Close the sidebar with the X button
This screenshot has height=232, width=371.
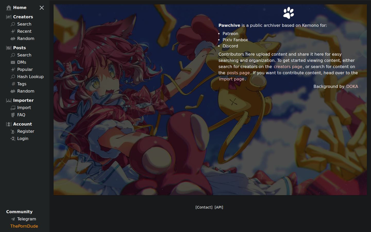click(42, 8)
